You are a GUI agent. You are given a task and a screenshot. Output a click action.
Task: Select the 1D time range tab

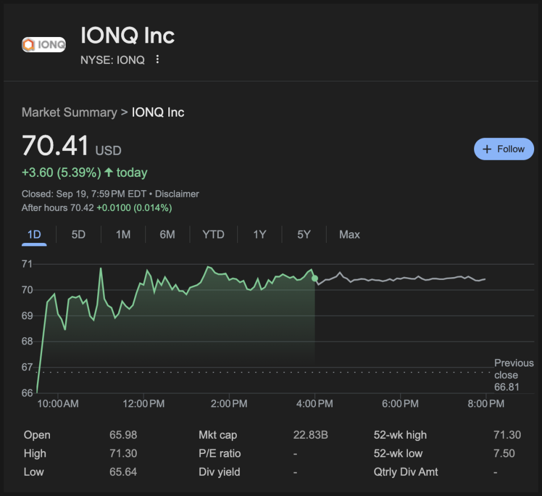coord(34,235)
